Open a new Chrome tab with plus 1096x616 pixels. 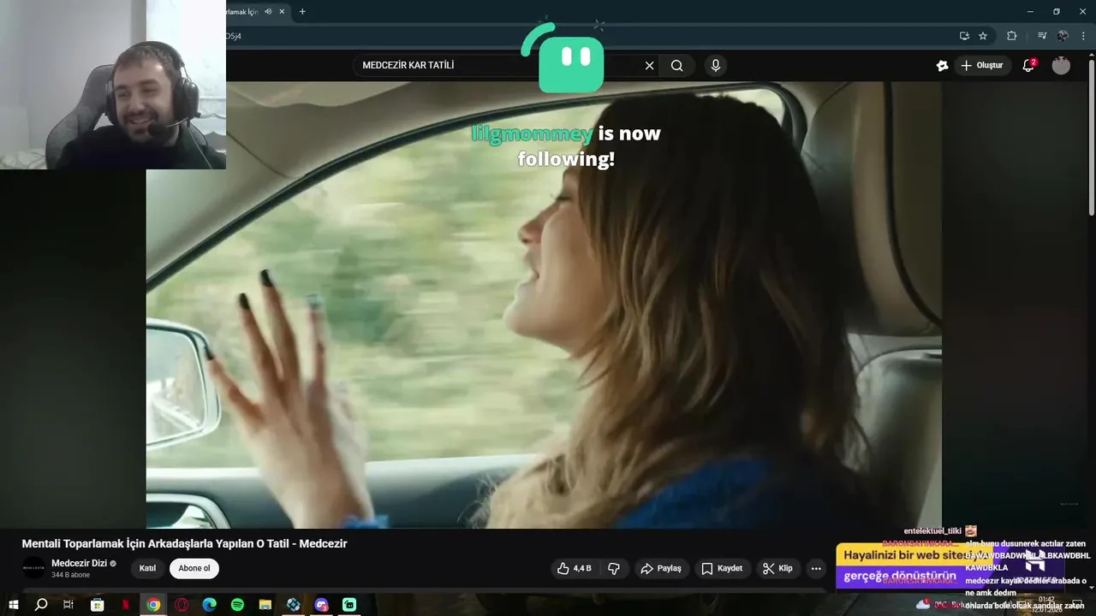coord(302,11)
